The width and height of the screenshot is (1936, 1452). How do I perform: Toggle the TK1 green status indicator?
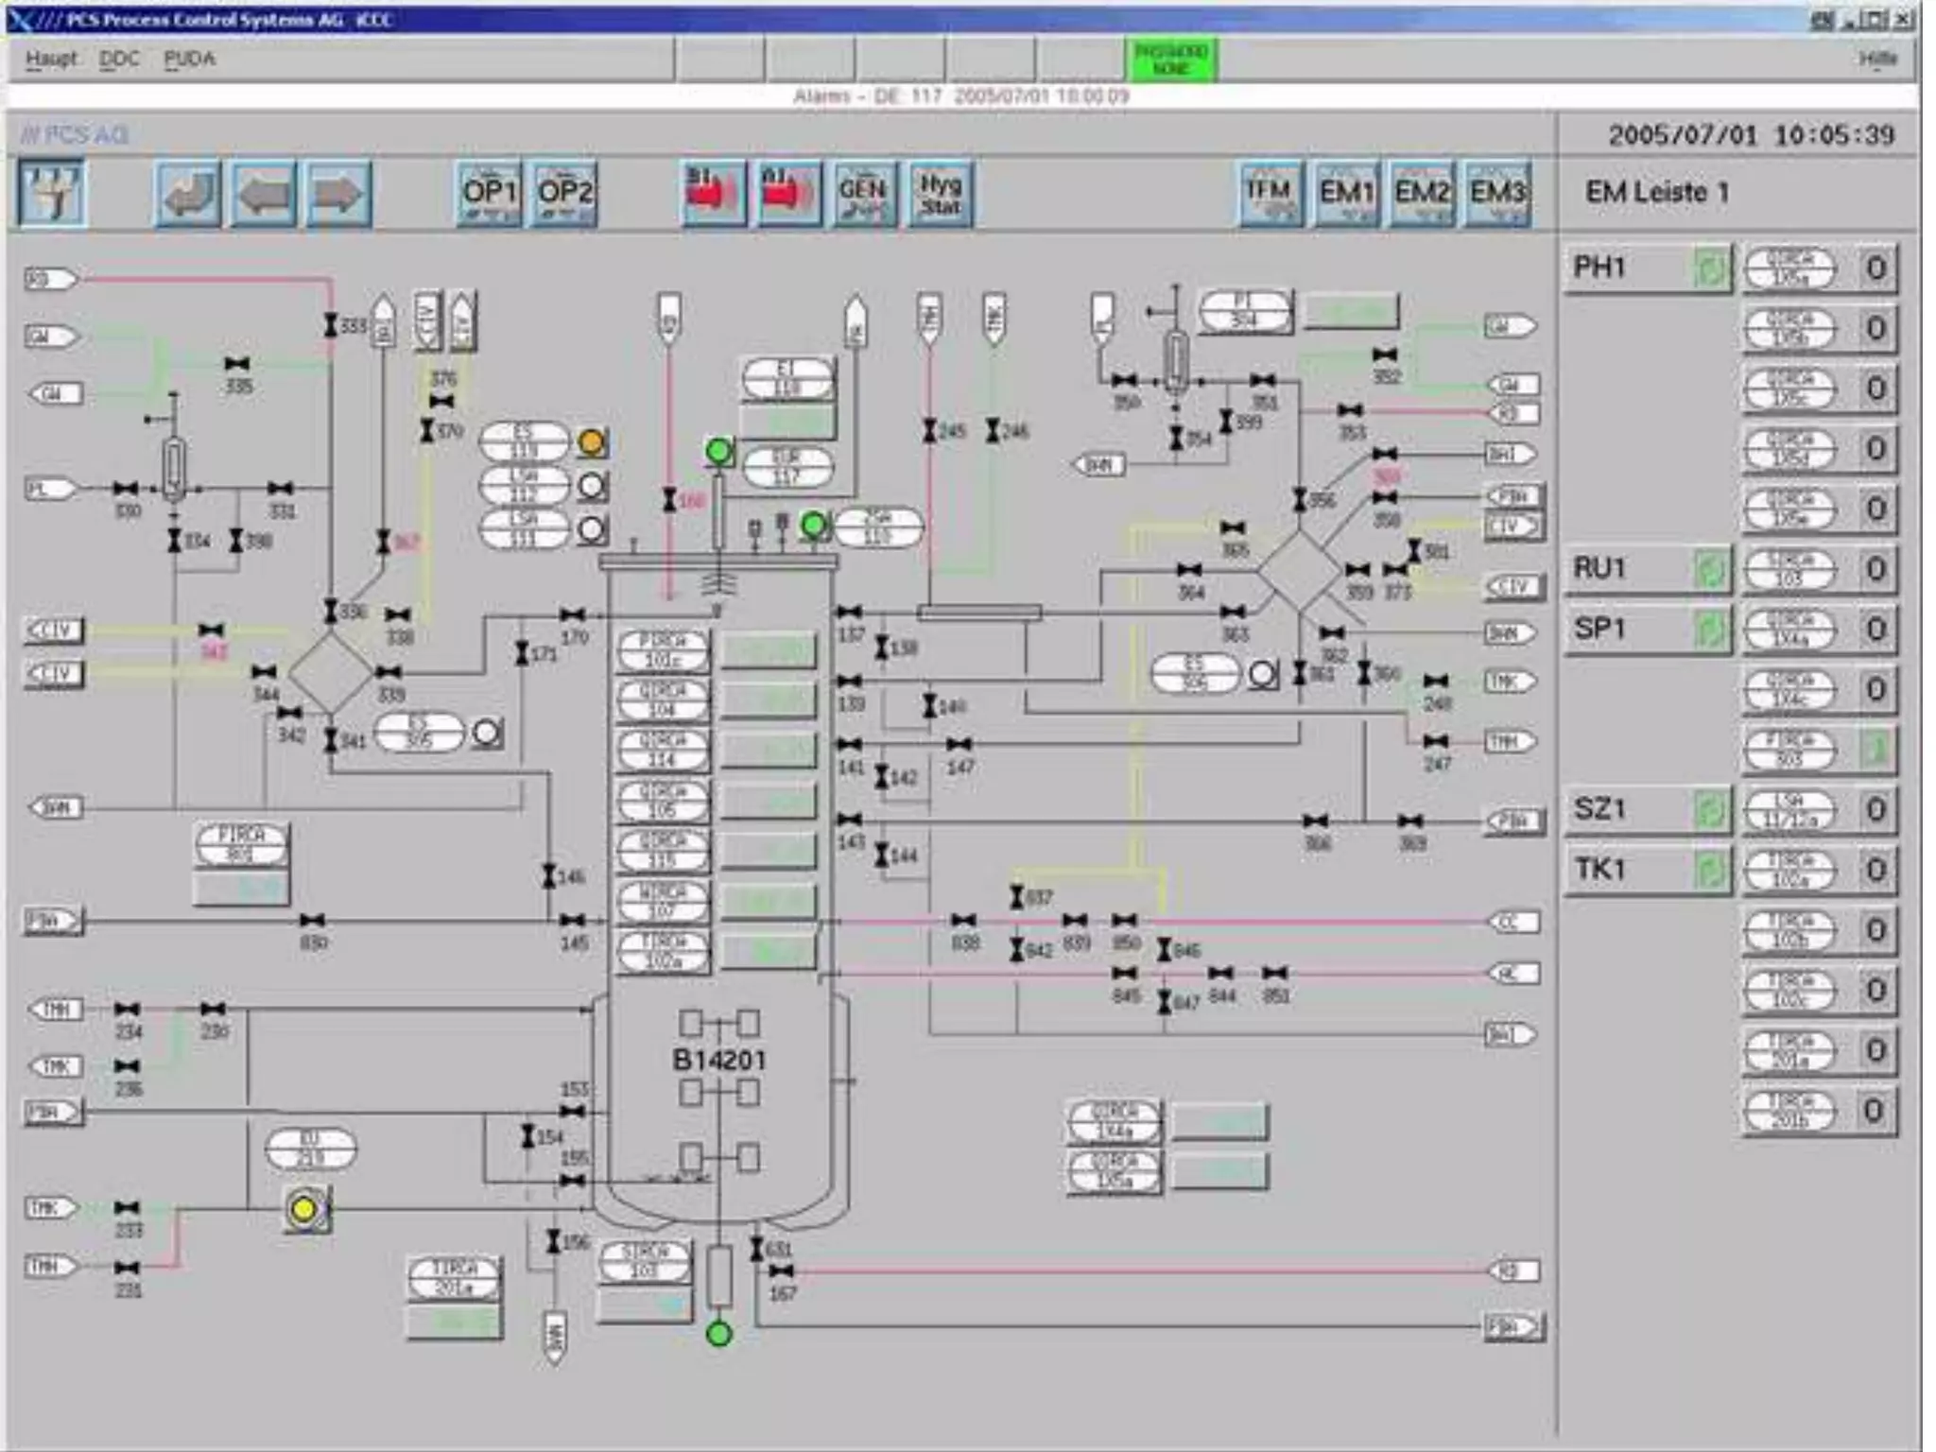click(x=1710, y=871)
